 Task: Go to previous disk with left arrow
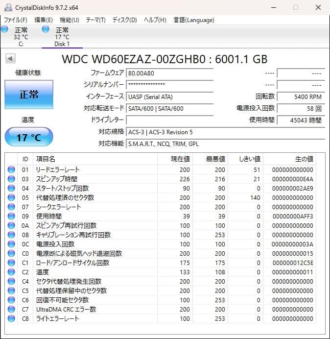coord(10,58)
